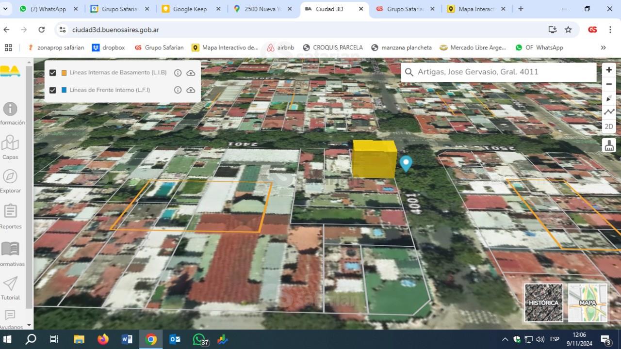
Task: Click blue L.F.I legend color swatch
Action: click(x=64, y=90)
